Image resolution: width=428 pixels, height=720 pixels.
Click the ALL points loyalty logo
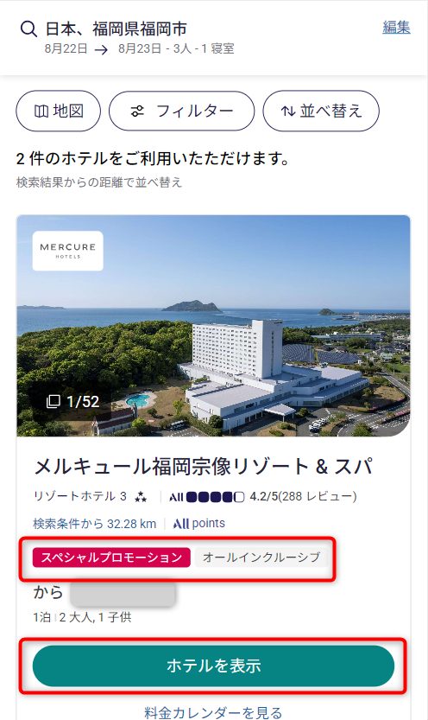[x=198, y=524]
